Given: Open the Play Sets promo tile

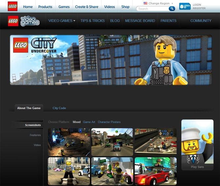Looking at the screenshot, I should point(197,145).
